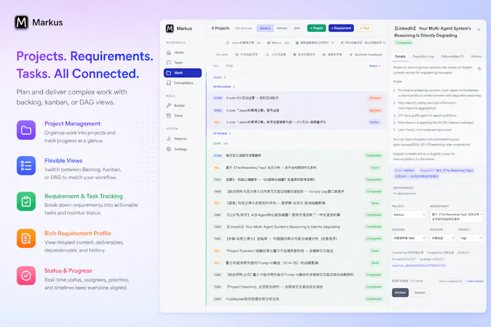This screenshot has width=491, height=327.
Task: Filter by My tasks chip
Action: click(222, 55)
